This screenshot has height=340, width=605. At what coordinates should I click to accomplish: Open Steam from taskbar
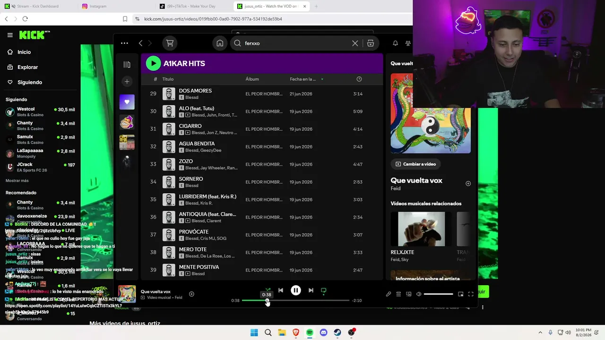[x=337, y=332]
